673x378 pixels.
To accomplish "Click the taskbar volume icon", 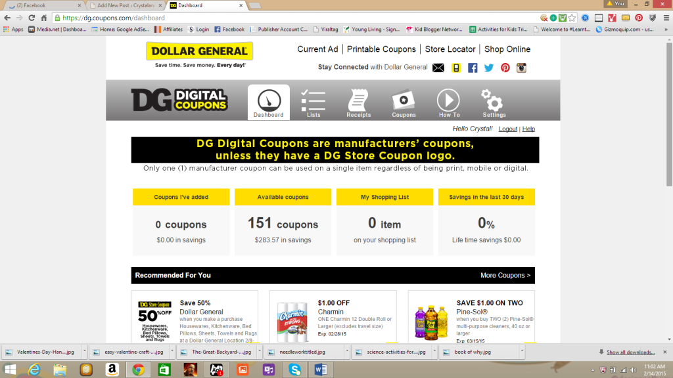I will [x=633, y=370].
